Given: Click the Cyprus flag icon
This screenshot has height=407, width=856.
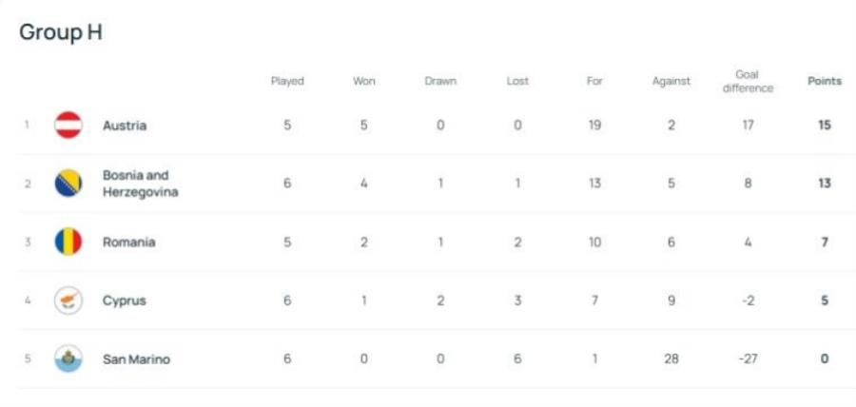Looking at the screenshot, I should click(x=68, y=300).
